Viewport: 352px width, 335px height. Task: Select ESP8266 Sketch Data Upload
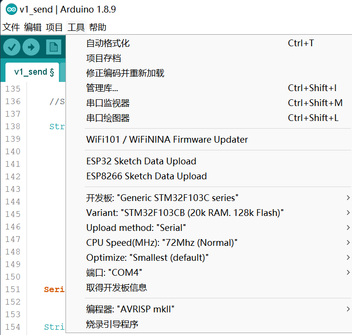[209, 176]
